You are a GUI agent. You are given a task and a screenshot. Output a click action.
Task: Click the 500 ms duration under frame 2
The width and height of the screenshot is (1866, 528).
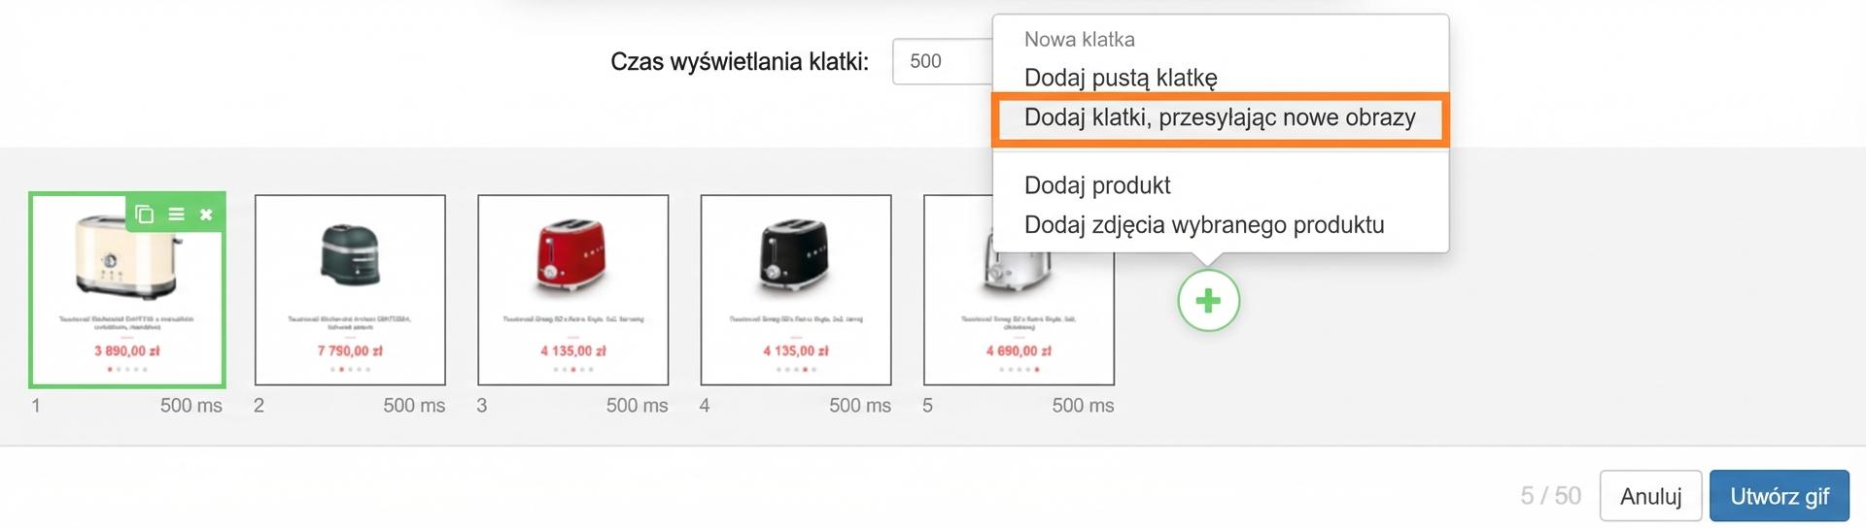coord(414,406)
